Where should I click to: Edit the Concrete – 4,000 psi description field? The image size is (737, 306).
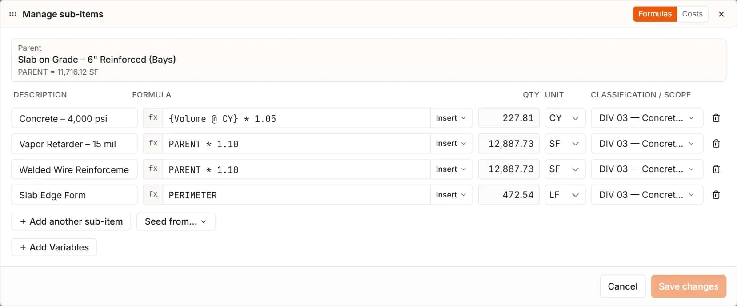pos(74,118)
